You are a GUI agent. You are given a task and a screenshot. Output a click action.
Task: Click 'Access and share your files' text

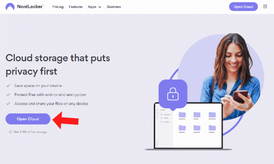point(51,104)
